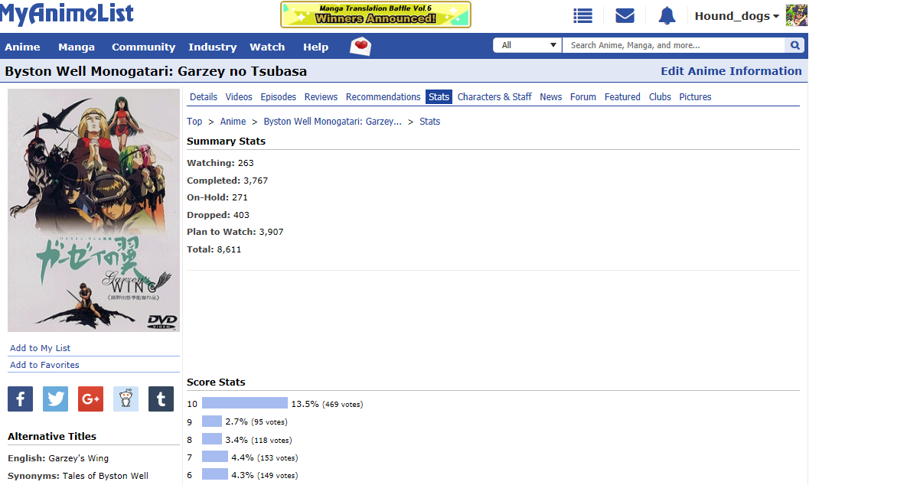Click the Hound_dogs profile avatar
The image size is (907, 485).
tap(797, 15)
